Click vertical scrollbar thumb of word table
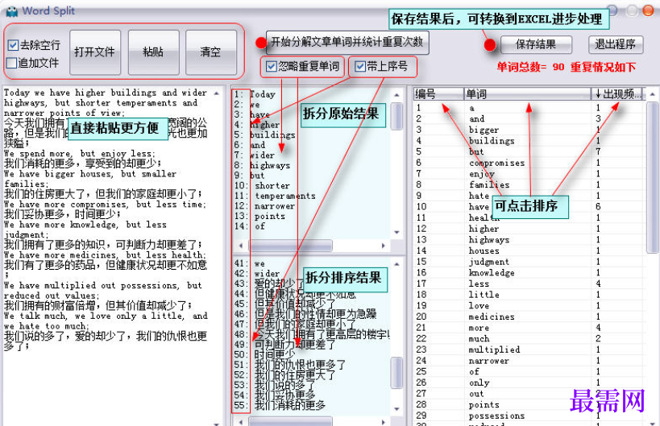The height and width of the screenshot is (426, 660). coord(653,177)
